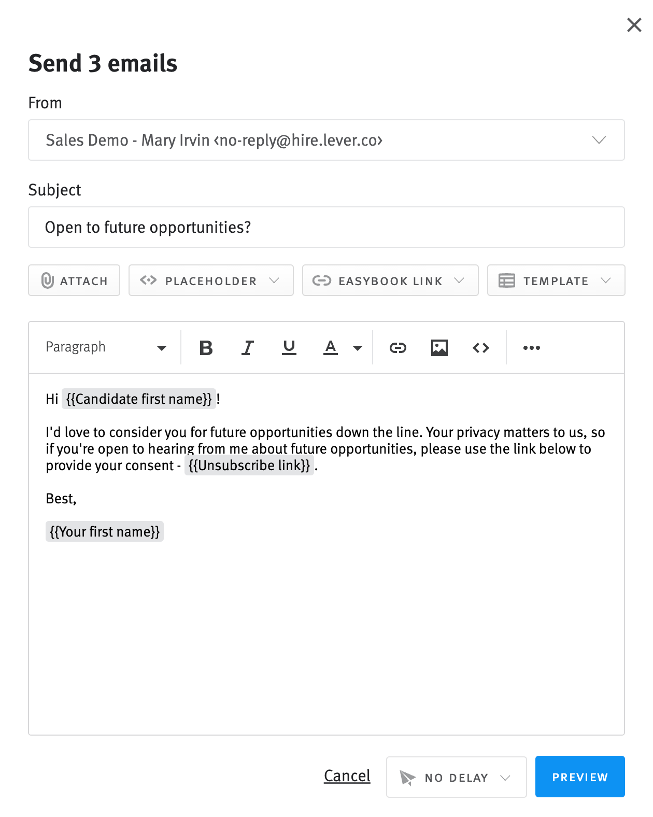Open the No Delay send timing menu
This screenshot has width=653, height=817.
click(x=456, y=777)
